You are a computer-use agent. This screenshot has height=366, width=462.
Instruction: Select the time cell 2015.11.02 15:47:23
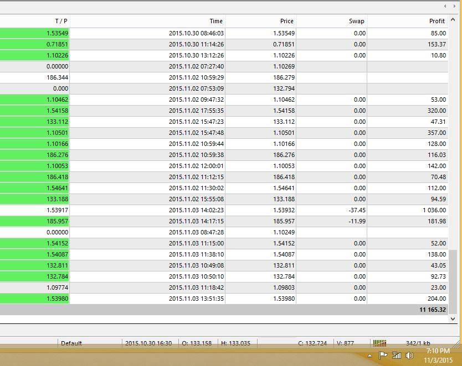(196, 122)
